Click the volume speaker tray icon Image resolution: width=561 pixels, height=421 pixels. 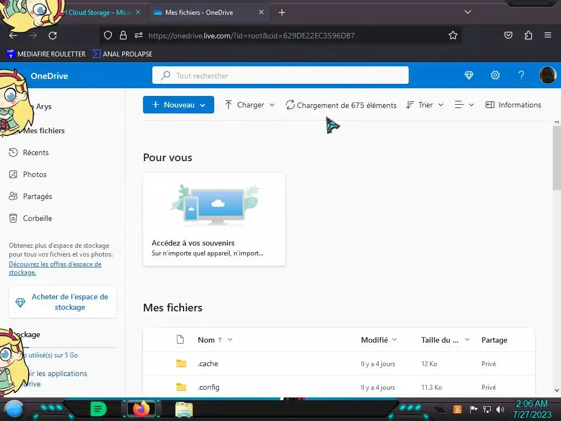[500, 409]
